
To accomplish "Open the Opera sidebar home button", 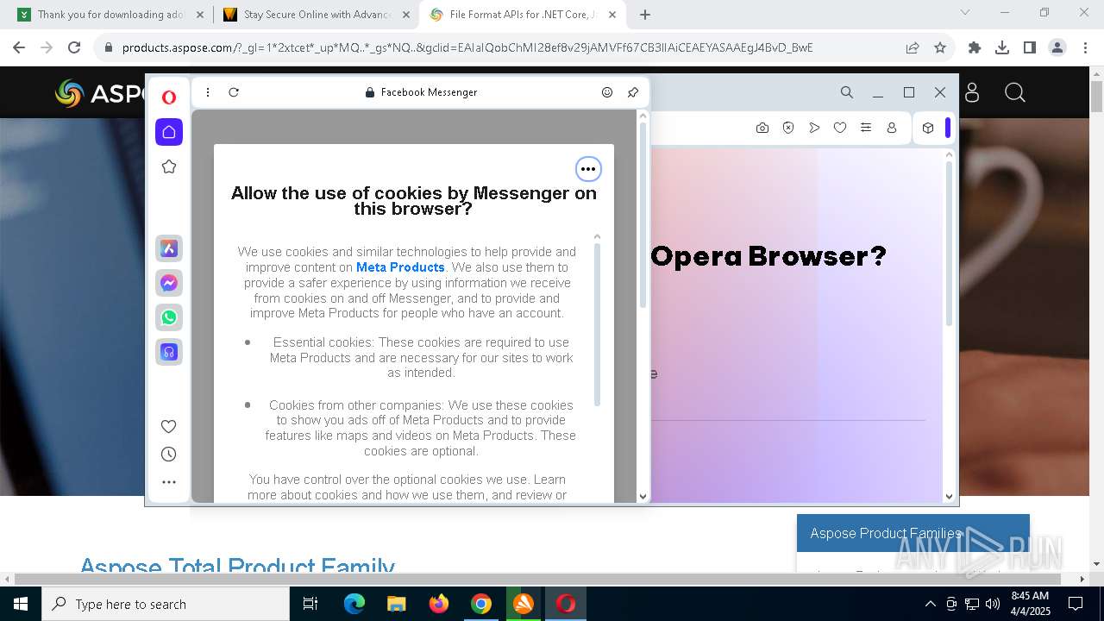I will pos(169,132).
